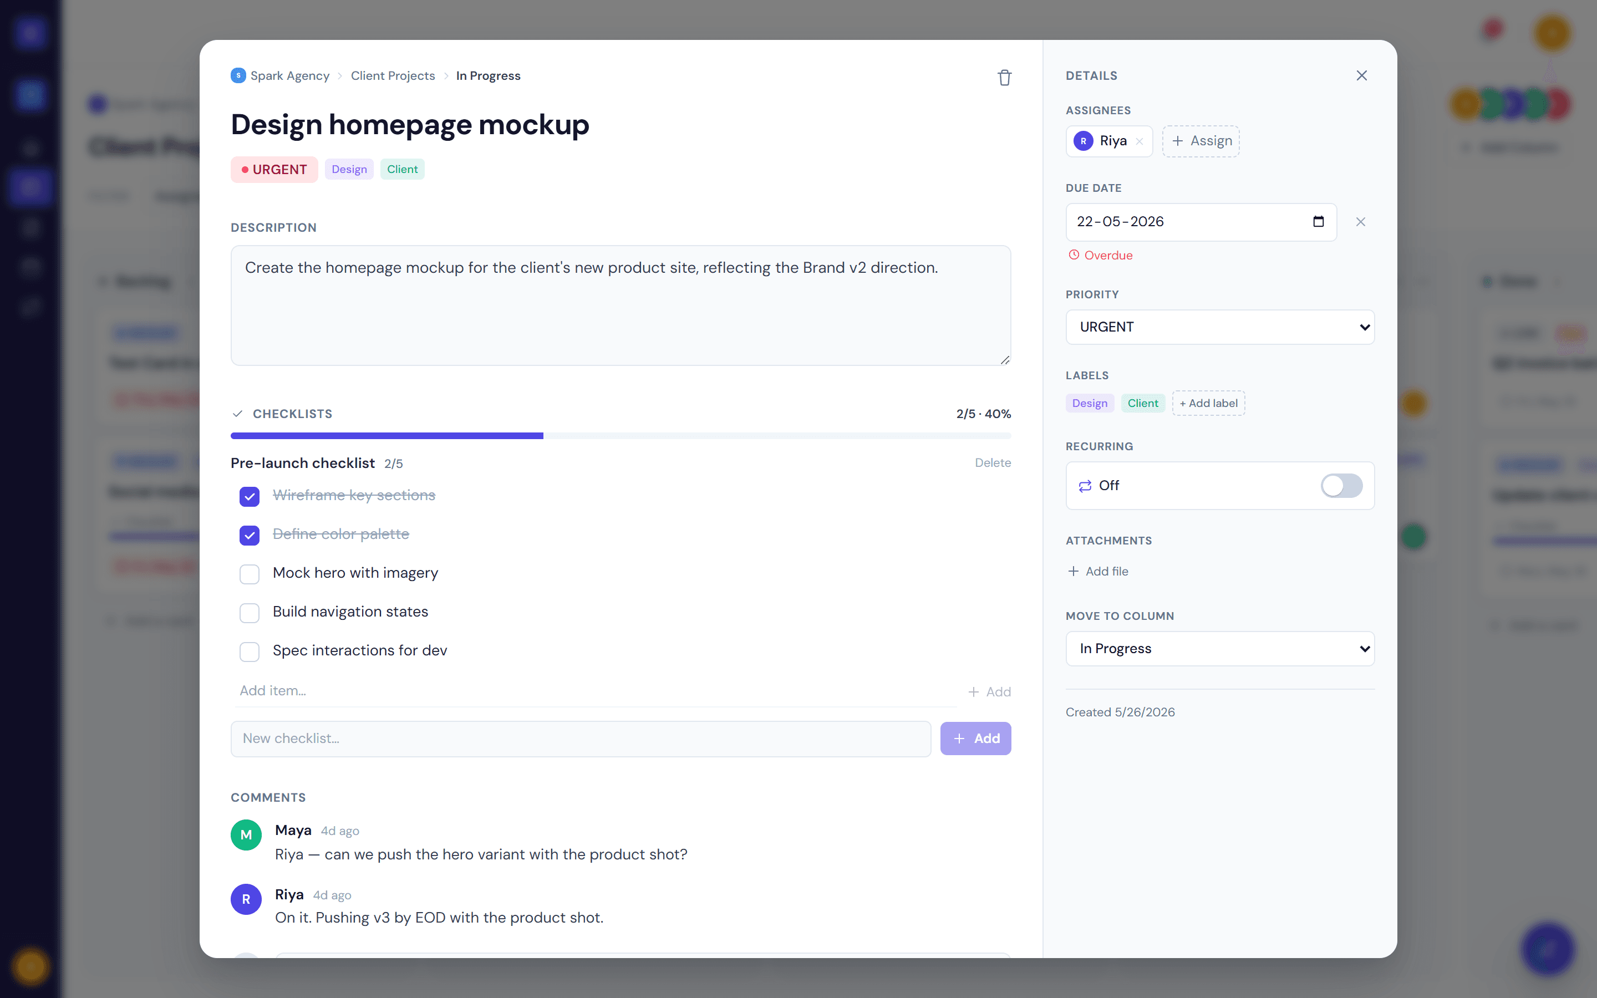Click the Design label in Labels section
Image resolution: width=1597 pixels, height=998 pixels.
click(1090, 403)
